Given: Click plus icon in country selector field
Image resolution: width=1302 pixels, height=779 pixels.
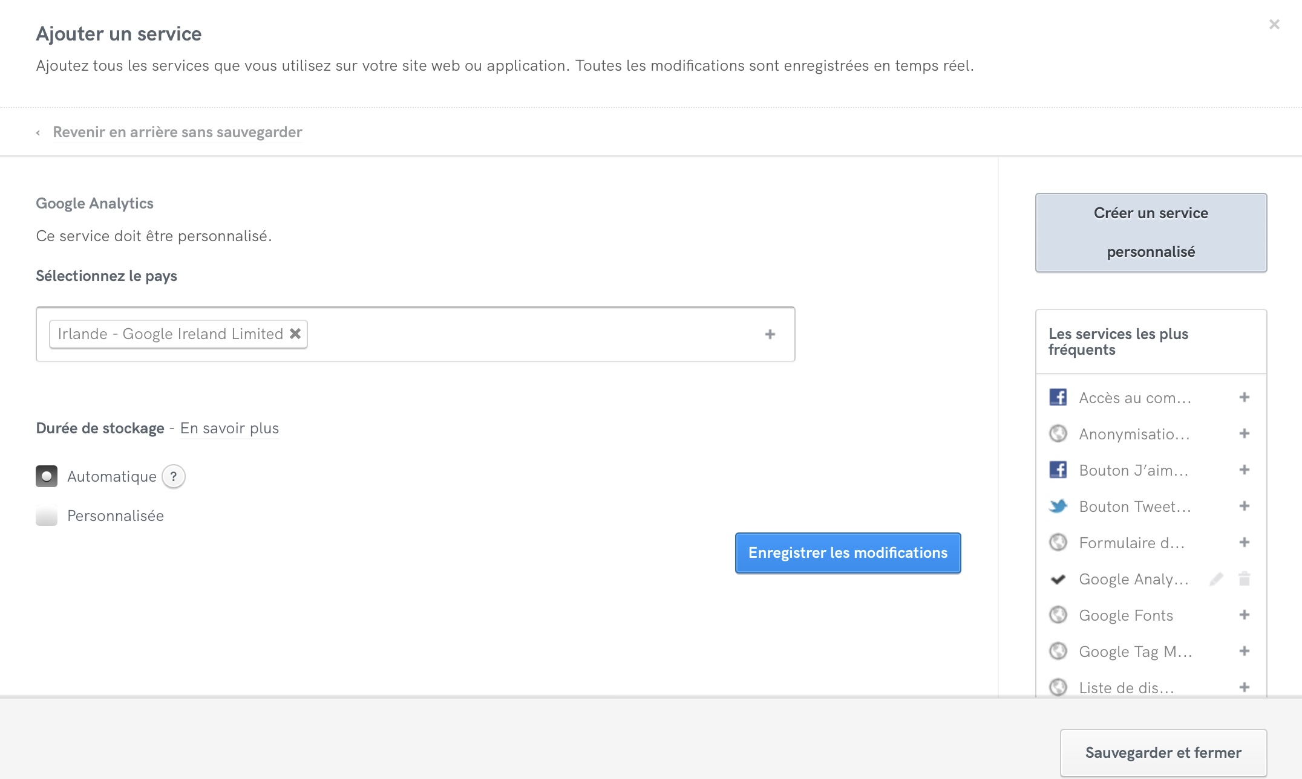Looking at the screenshot, I should point(770,334).
